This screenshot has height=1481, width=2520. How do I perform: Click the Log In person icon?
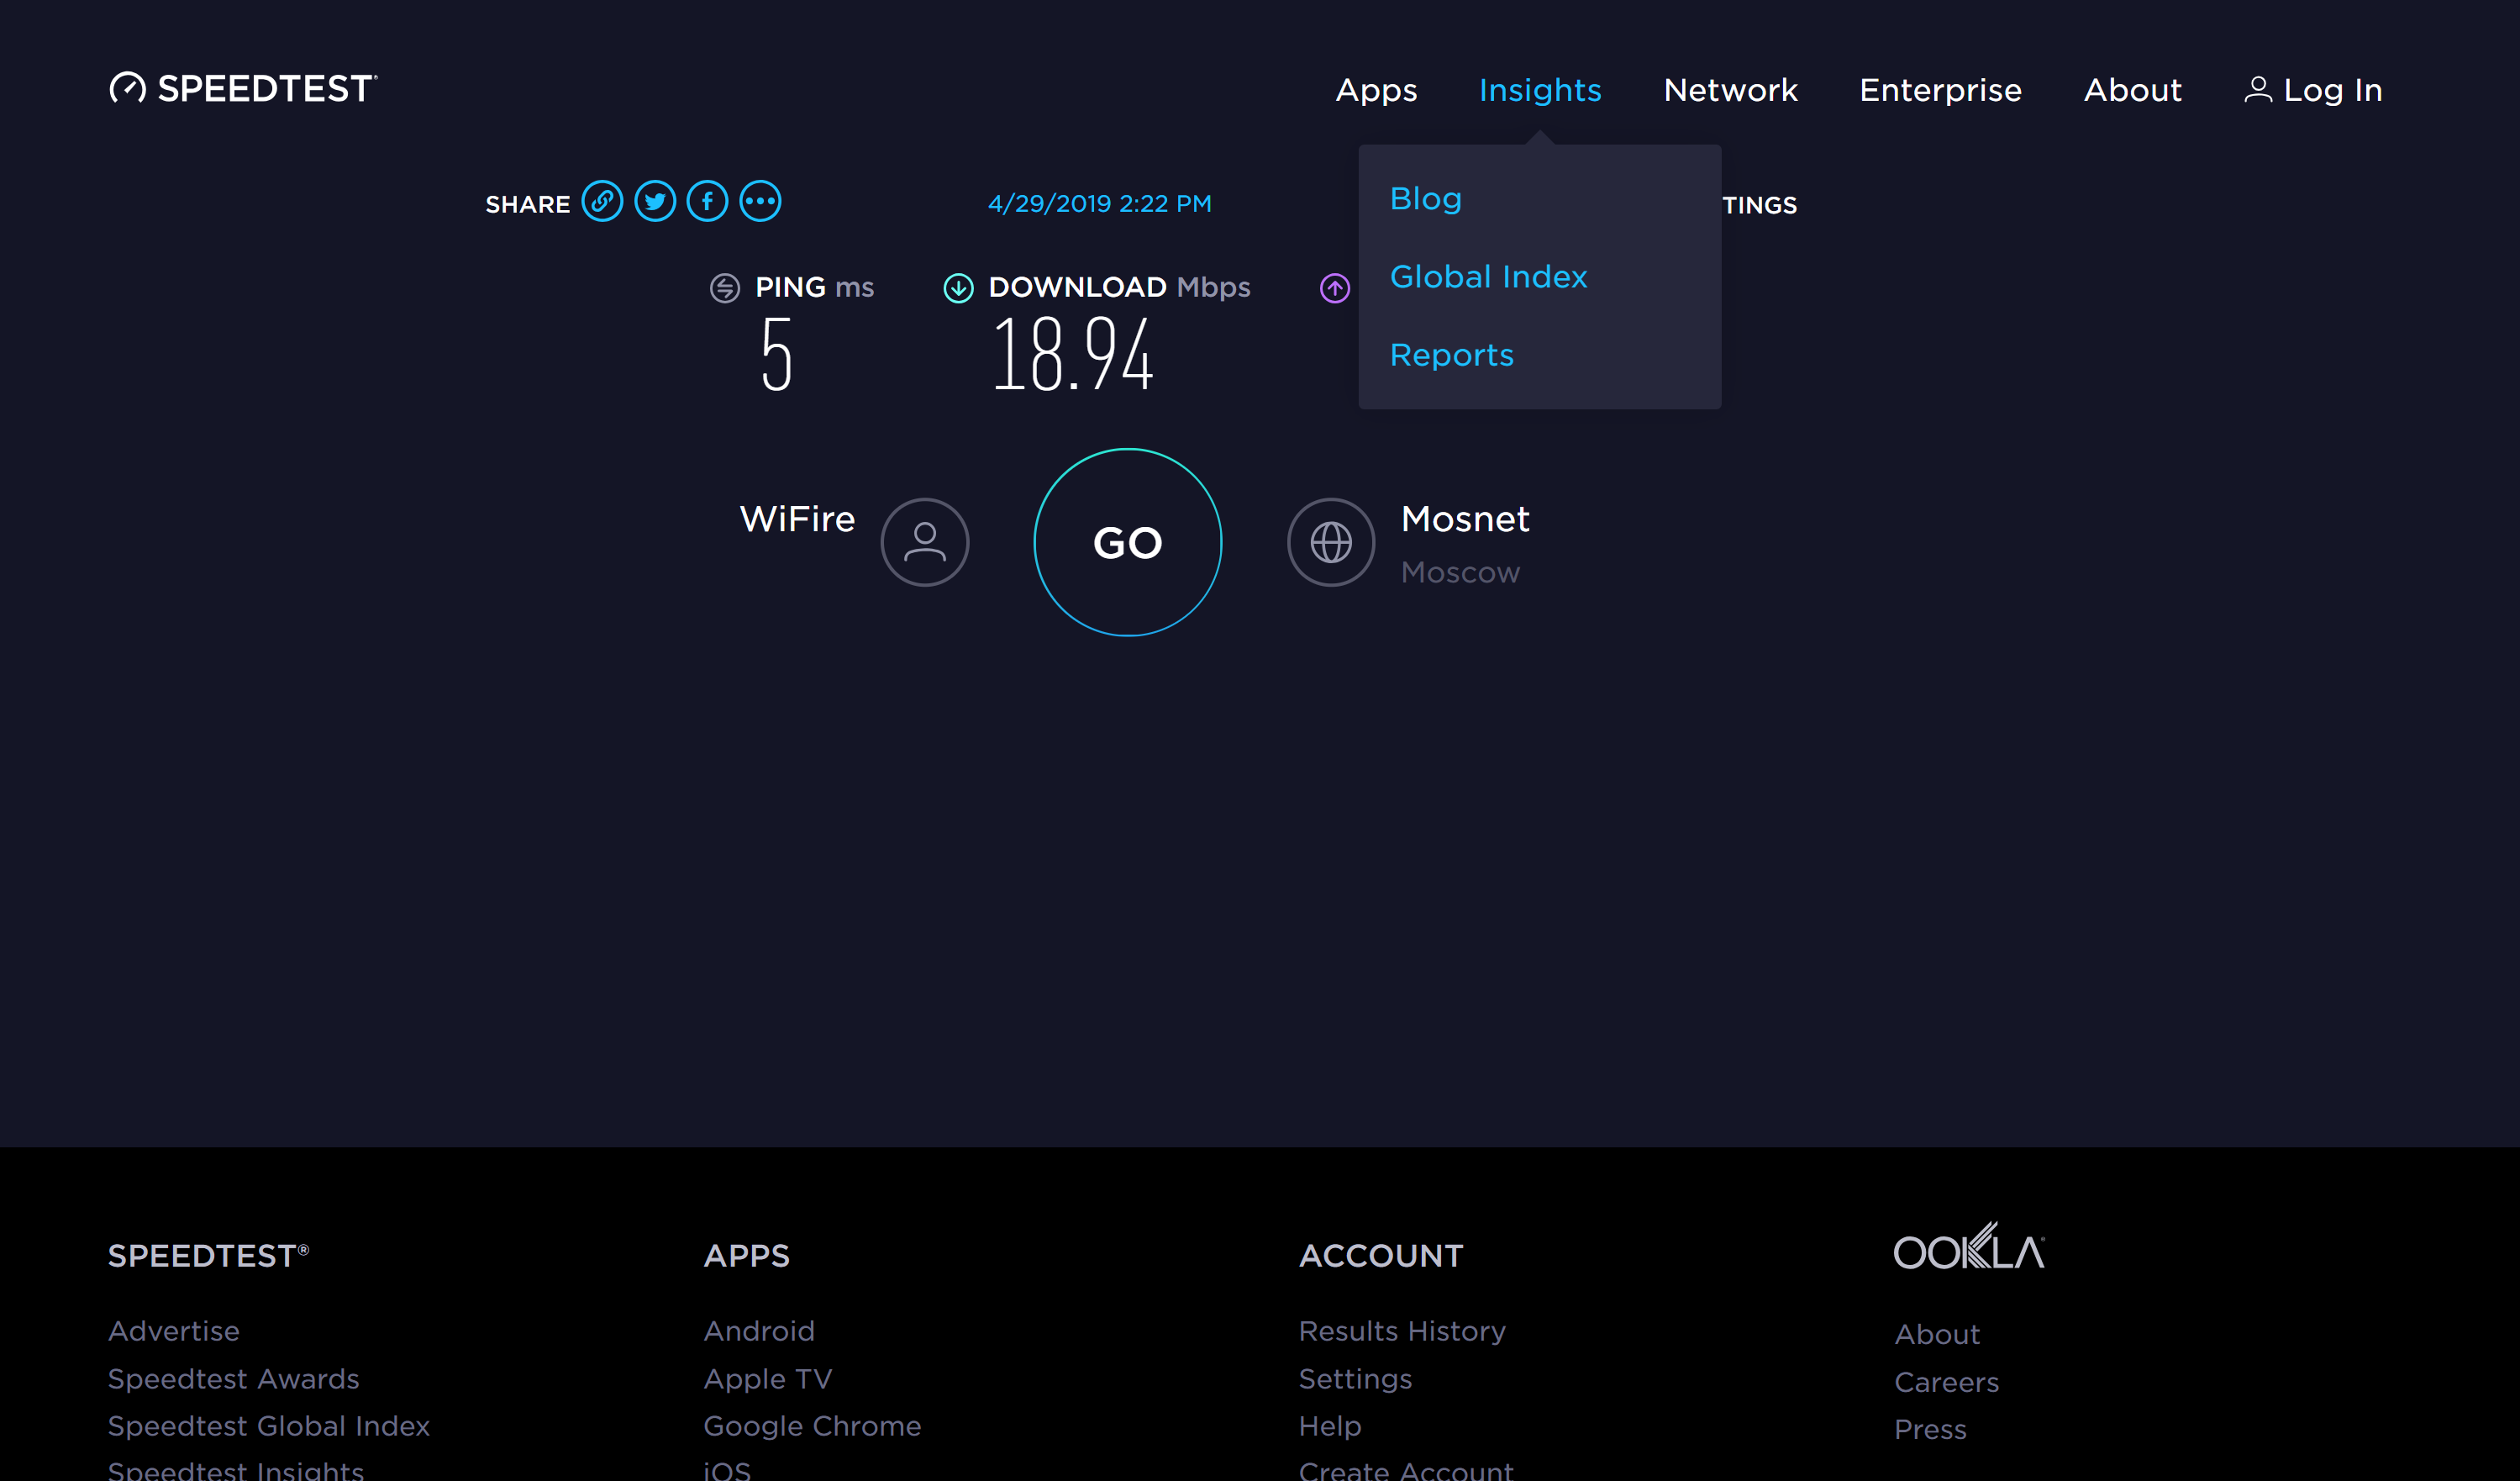(x=2258, y=90)
